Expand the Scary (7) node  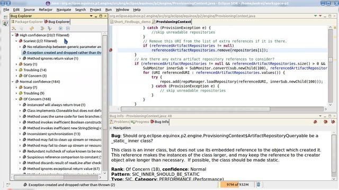point(16,88)
